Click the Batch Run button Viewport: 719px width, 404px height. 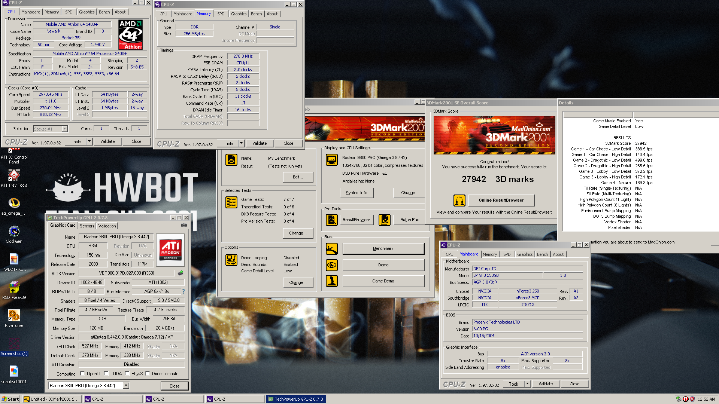[409, 220]
